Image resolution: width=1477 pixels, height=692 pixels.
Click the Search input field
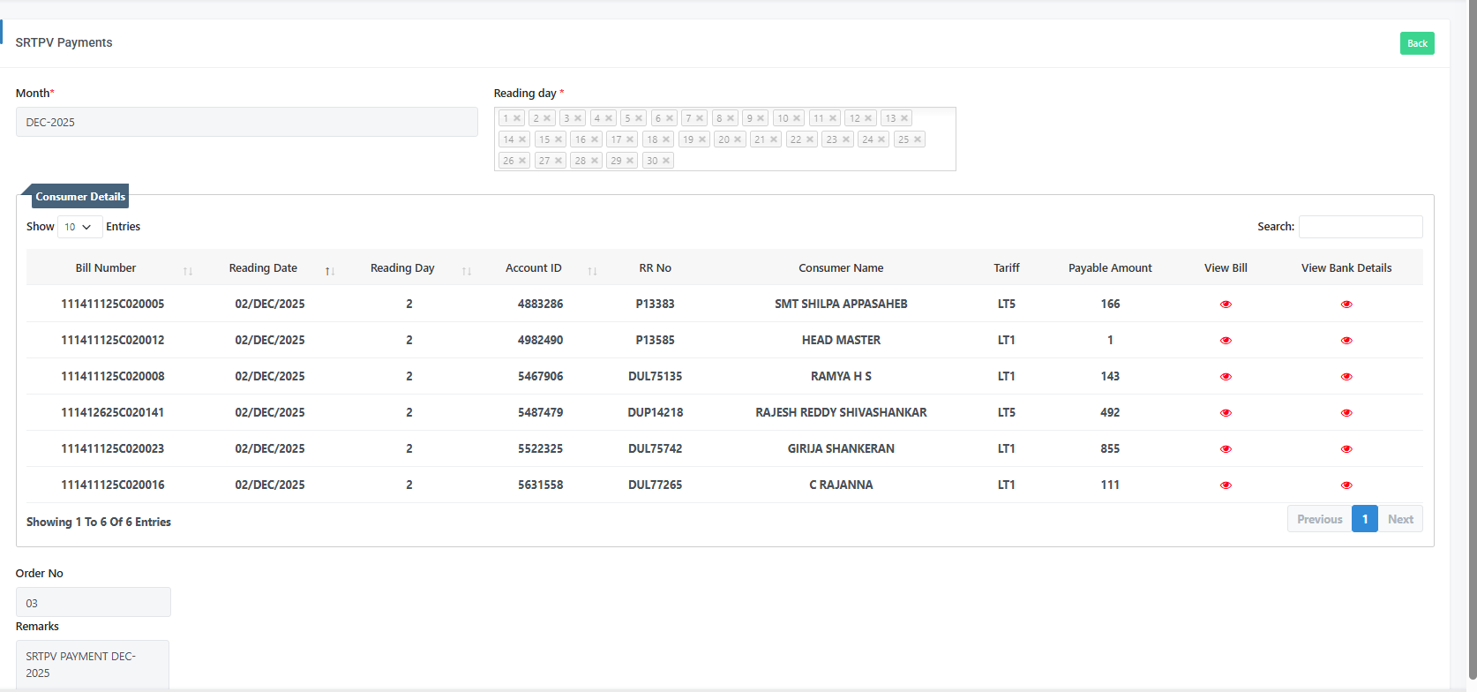[x=1361, y=227]
